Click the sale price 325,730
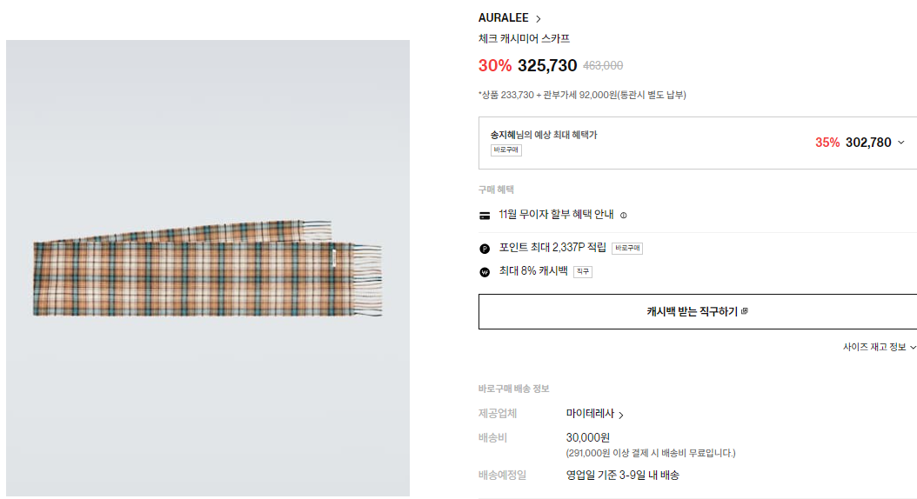This screenshot has height=499, width=917. [x=547, y=65]
